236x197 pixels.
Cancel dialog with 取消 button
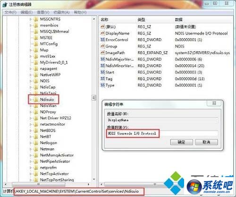pos(206,142)
